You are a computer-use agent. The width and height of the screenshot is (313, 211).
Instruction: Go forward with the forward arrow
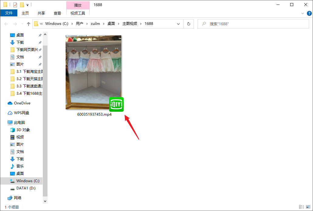tap(15, 24)
